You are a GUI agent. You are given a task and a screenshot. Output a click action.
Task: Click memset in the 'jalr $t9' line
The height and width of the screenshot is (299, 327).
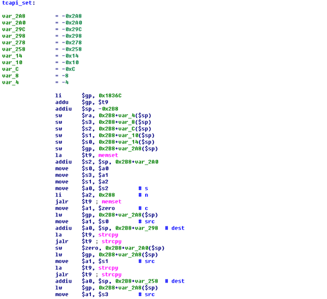tap(112, 202)
